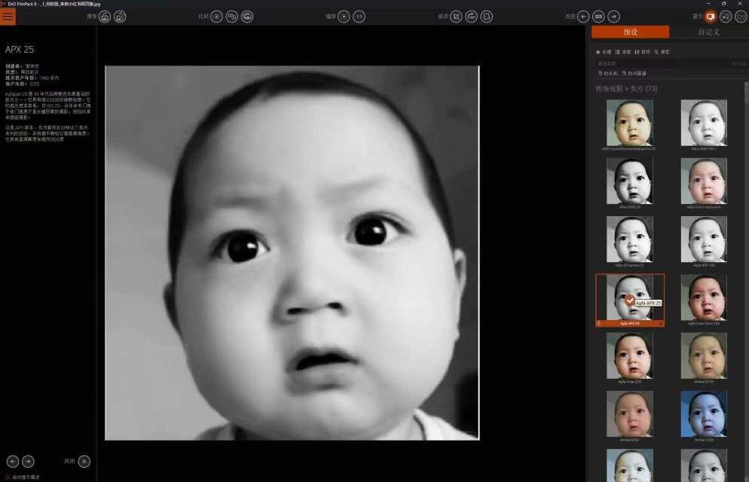This screenshot has height=482, width=749.
Task: Select the Adox Silvermax 21 preset thumbnail
Action: pos(630,239)
